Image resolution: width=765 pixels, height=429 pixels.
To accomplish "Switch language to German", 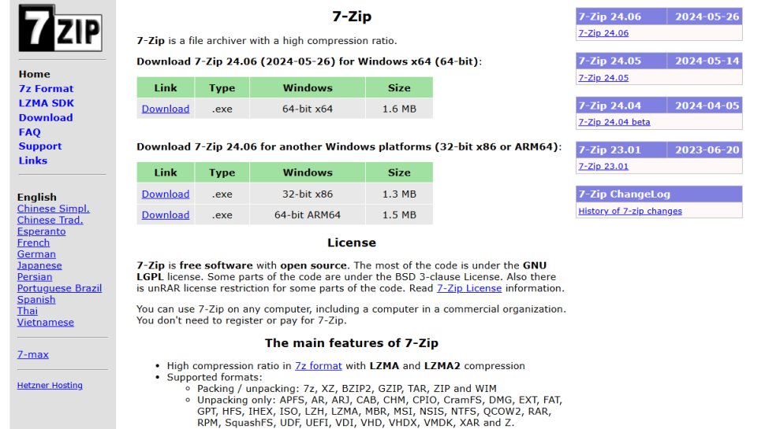I will click(36, 254).
